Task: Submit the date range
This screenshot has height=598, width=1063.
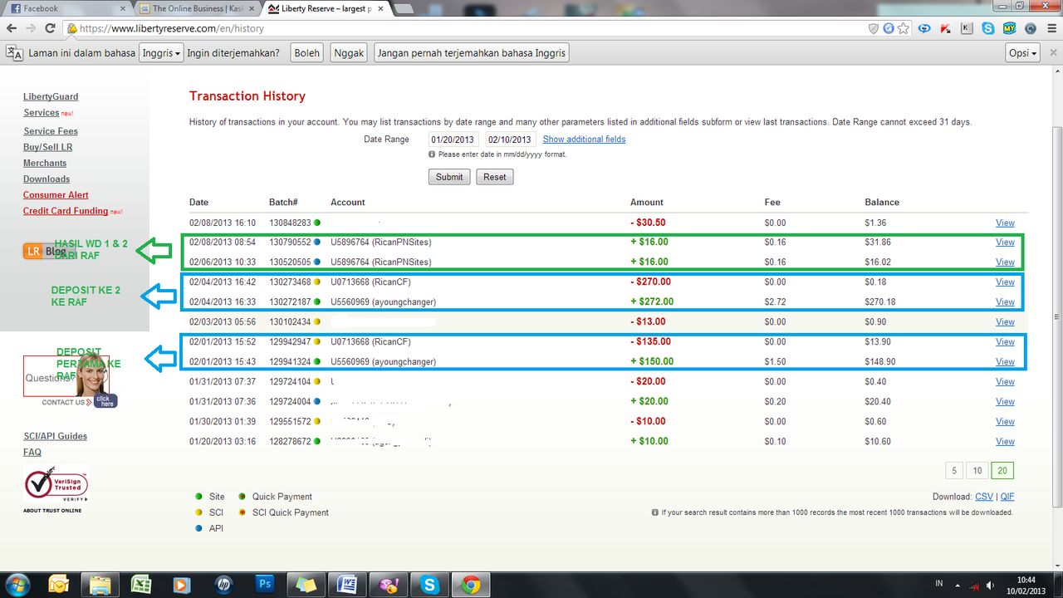Action: point(449,177)
